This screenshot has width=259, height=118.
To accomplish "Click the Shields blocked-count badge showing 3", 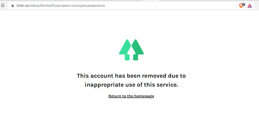I will [244, 5].
